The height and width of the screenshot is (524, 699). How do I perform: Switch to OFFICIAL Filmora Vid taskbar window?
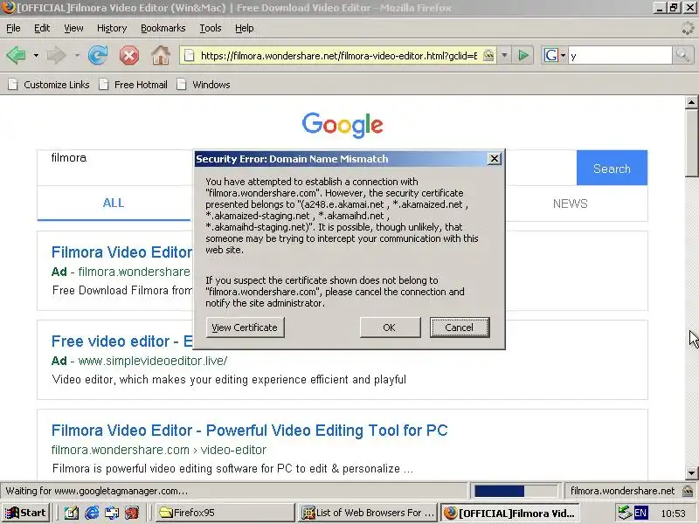tap(510, 513)
